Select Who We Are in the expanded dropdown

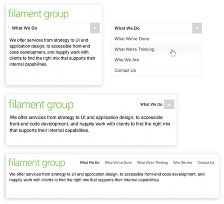click(x=156, y=60)
